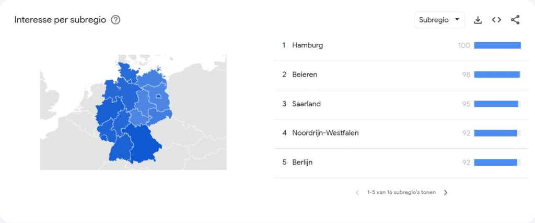
Task: Select Saarland from the list
Action: [x=306, y=104]
